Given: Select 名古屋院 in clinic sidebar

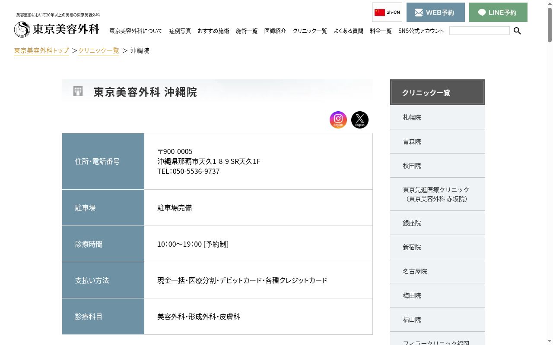Looking at the screenshot, I should (438, 271).
